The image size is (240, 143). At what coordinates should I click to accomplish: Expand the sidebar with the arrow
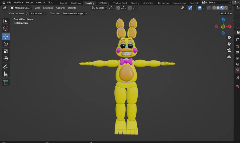tap(233, 20)
